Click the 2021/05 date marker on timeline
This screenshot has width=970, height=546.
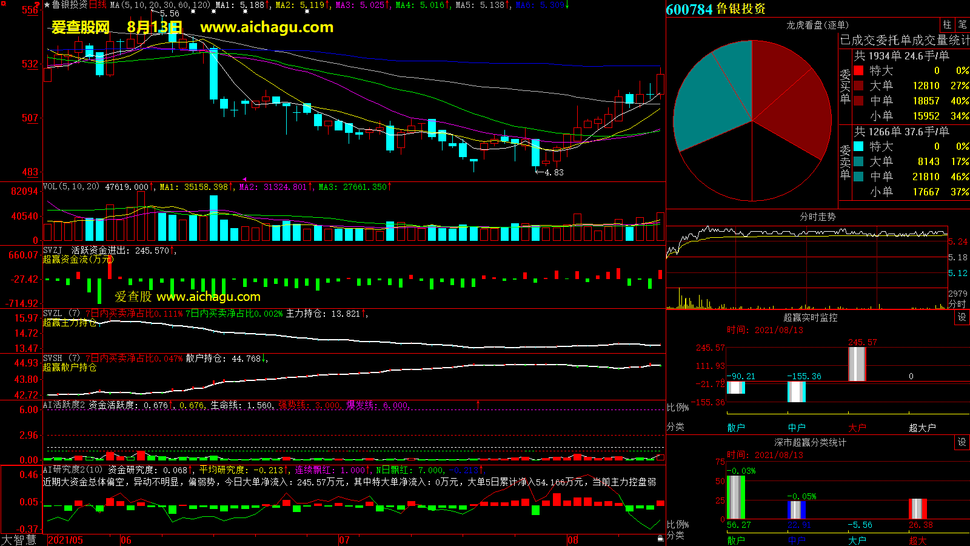65,540
